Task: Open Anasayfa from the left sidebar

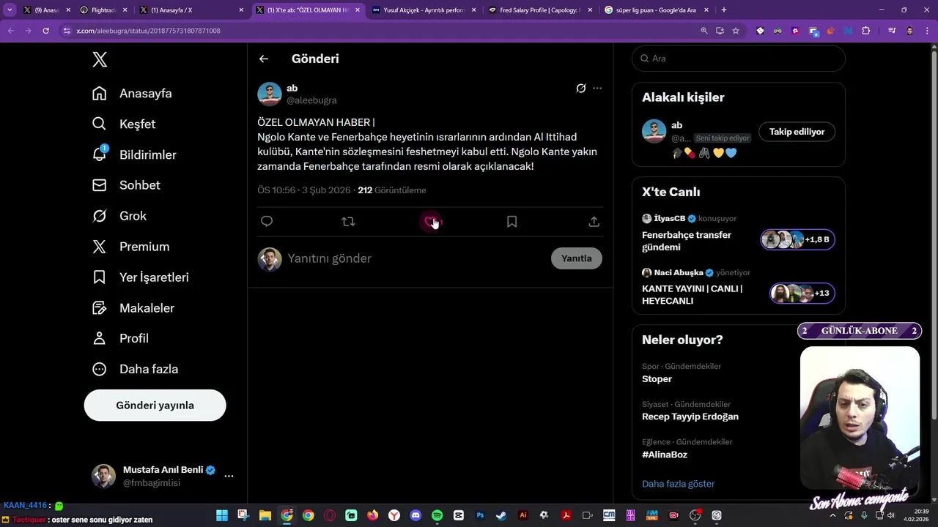Action: 132,94
